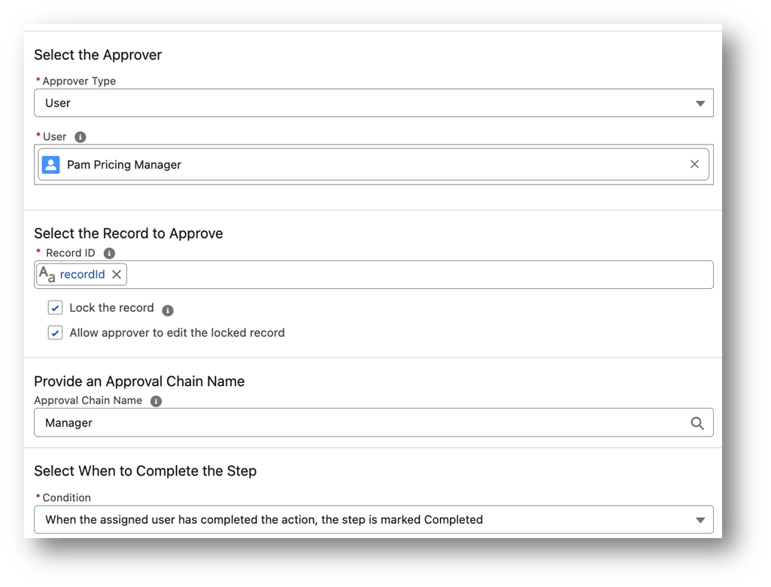This screenshot has height=587, width=771.
Task: Click info icon next to Lock the record
Action: pos(168,310)
